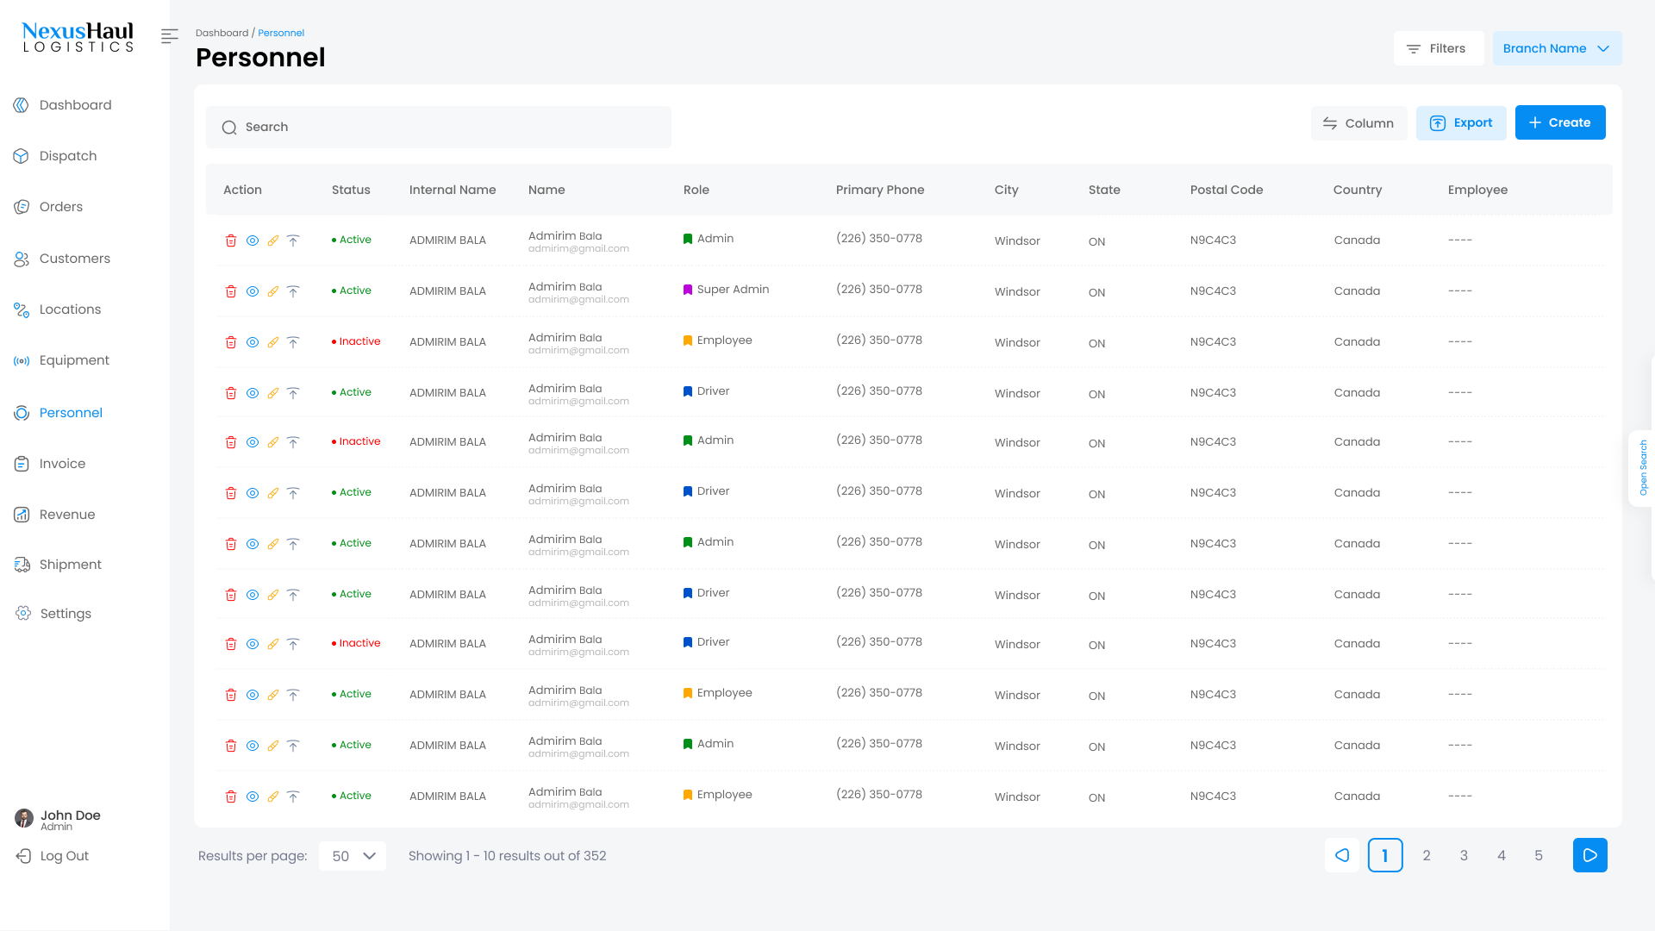Open the Branch Name dropdown
Screen dimensions: 1655x931
[1557, 48]
